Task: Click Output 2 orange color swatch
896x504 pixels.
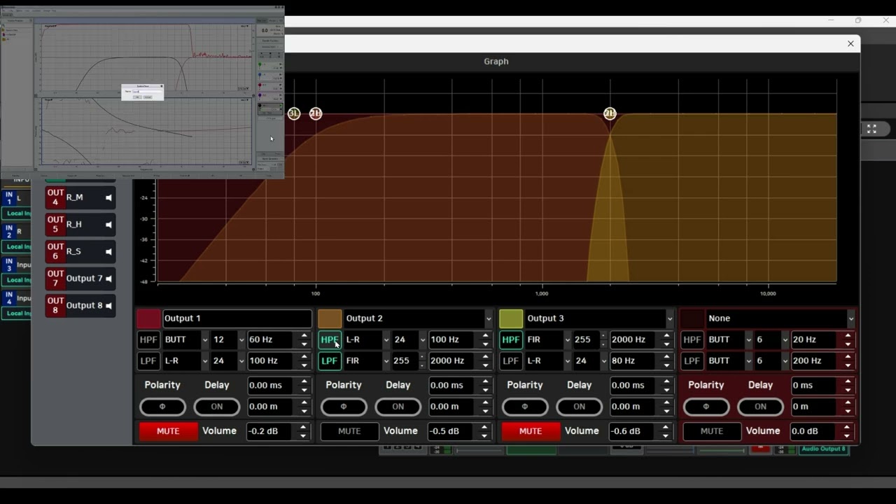Action: pyautogui.click(x=330, y=318)
